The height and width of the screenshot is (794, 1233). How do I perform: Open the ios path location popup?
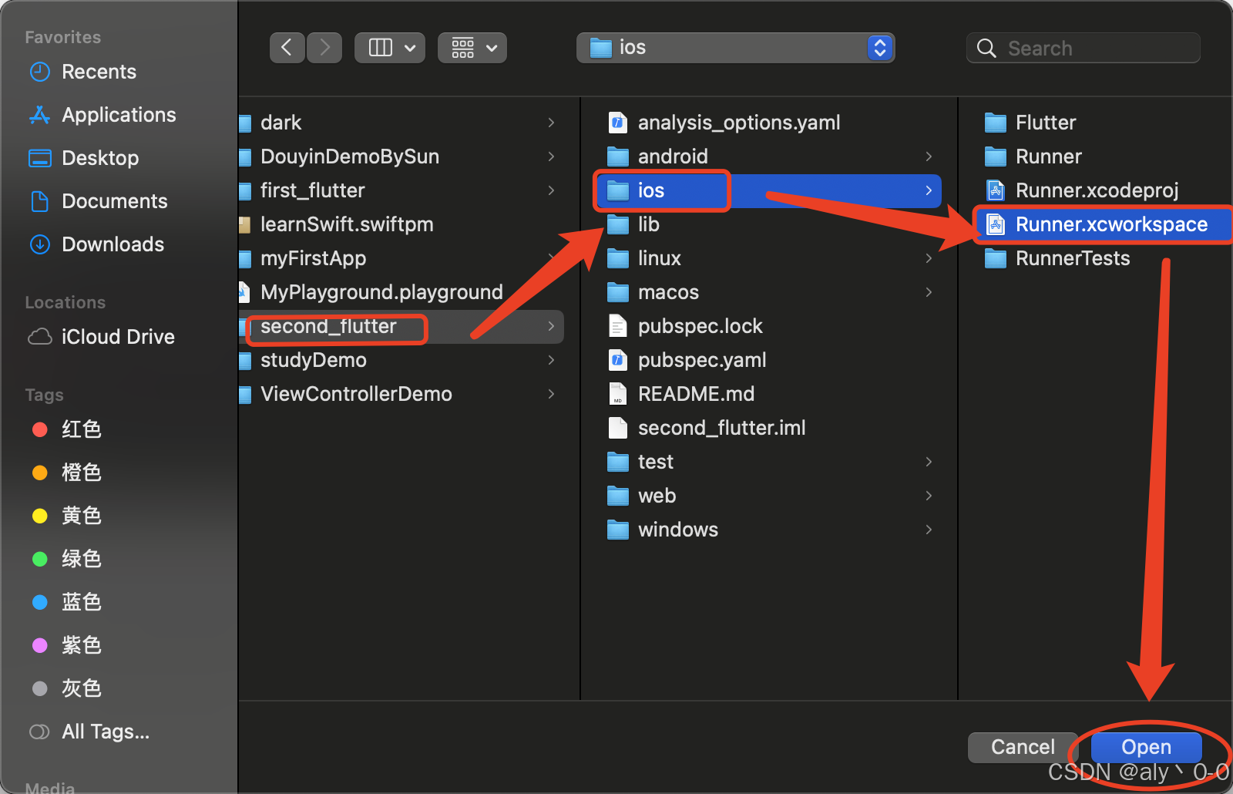(735, 48)
